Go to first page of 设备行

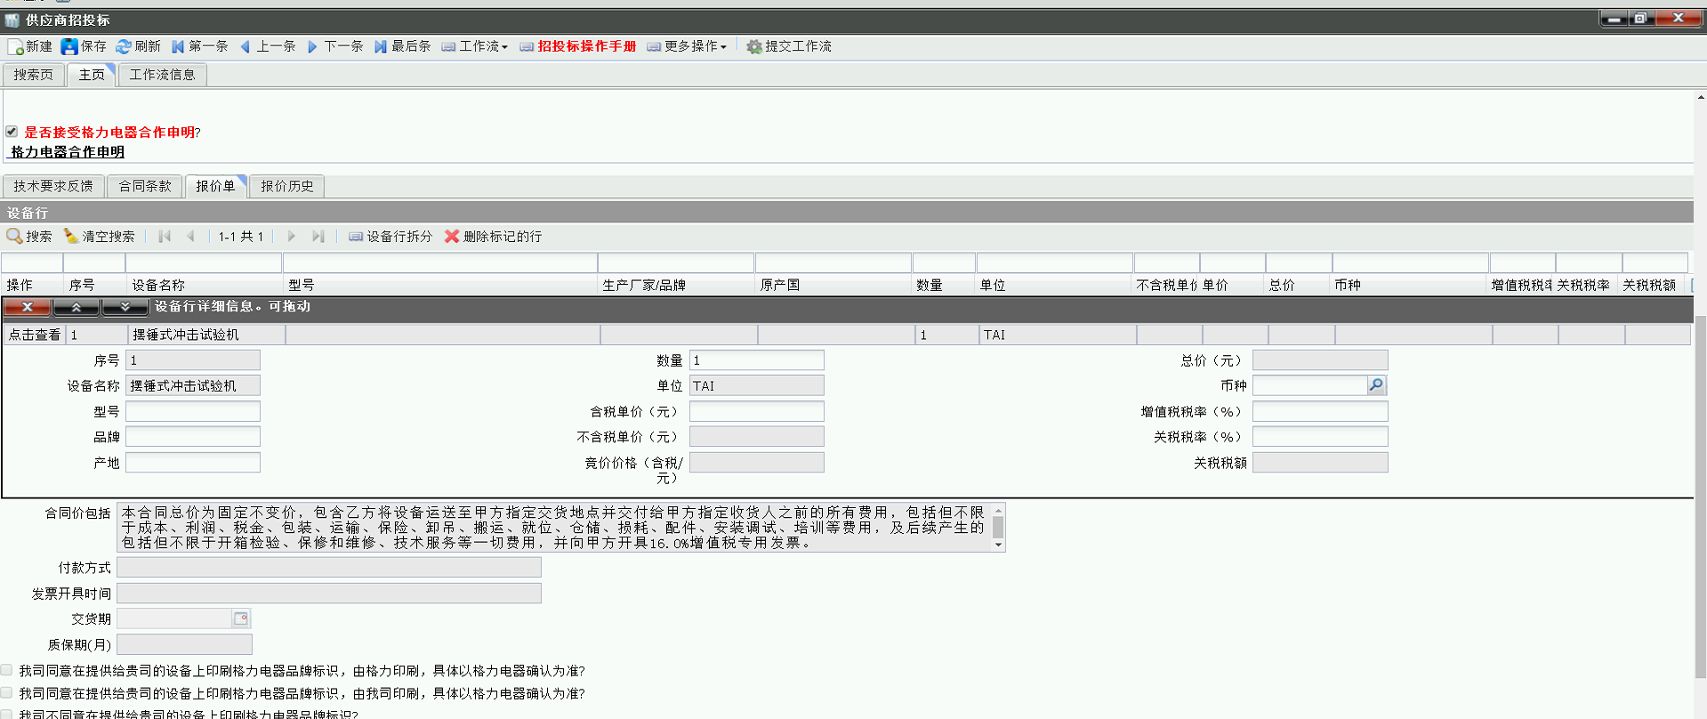(x=165, y=236)
